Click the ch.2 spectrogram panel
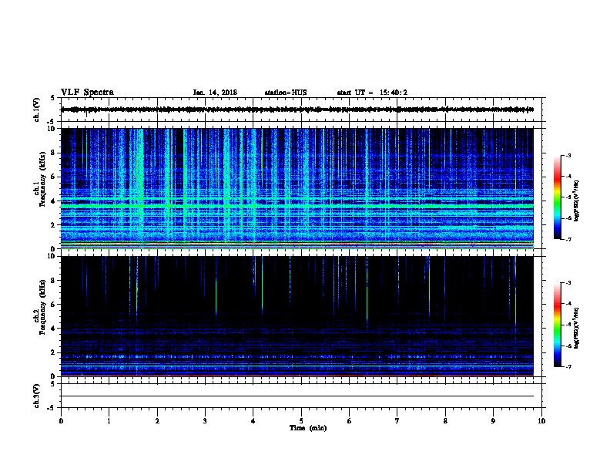Screen dimensions: 610x472 297,316
